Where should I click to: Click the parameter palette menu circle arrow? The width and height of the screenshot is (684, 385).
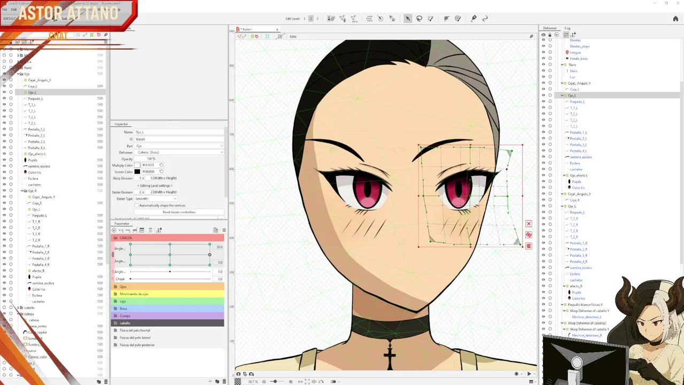click(114, 230)
